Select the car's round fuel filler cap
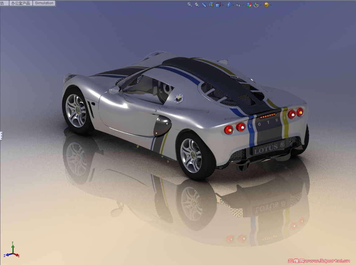The width and height of the screenshot is (356, 265). point(179,98)
